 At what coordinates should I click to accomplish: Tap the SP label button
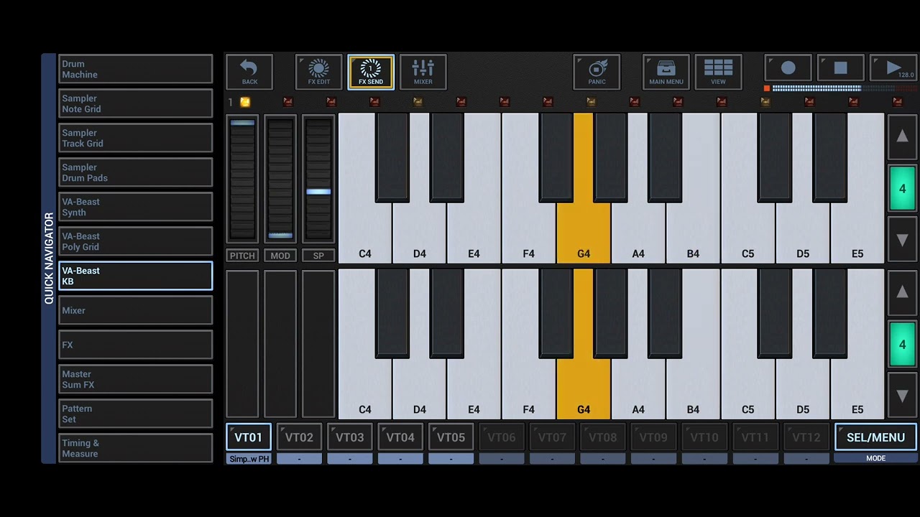click(318, 256)
